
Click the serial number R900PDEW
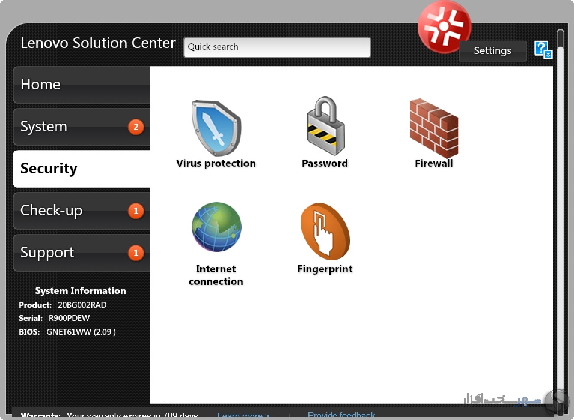coord(69,319)
